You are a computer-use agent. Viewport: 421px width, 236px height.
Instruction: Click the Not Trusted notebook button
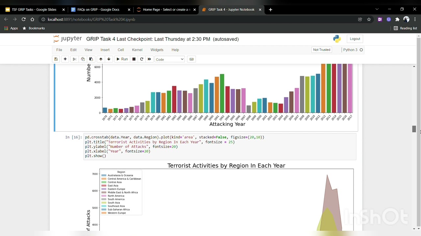[322, 50]
